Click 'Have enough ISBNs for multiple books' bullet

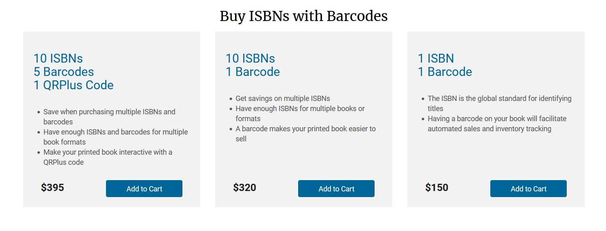tap(300, 109)
